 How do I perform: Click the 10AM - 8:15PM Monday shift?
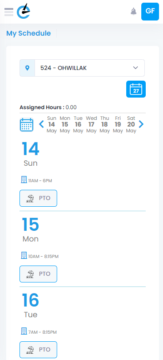40,256
